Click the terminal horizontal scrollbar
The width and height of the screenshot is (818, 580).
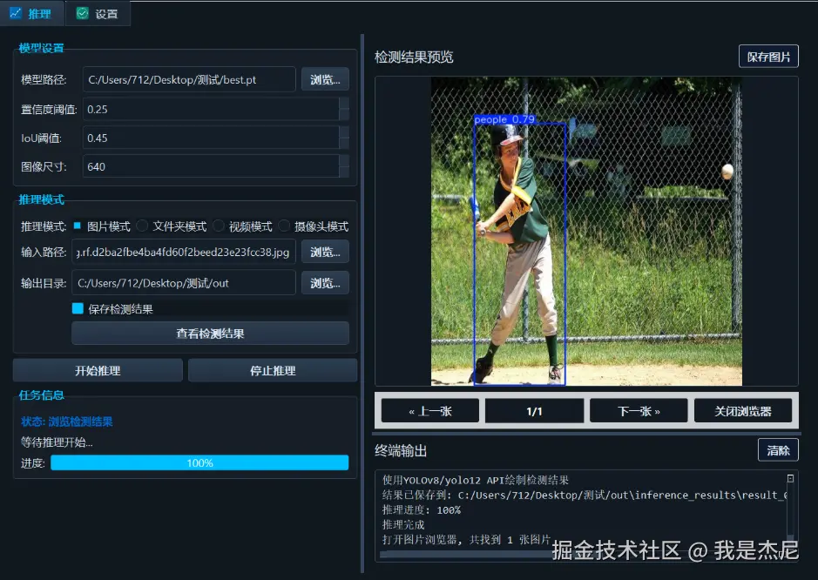584,556
